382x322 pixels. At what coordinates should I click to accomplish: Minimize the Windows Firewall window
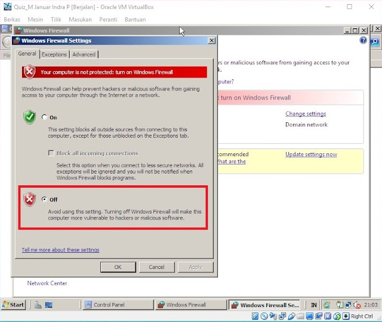(x=347, y=30)
